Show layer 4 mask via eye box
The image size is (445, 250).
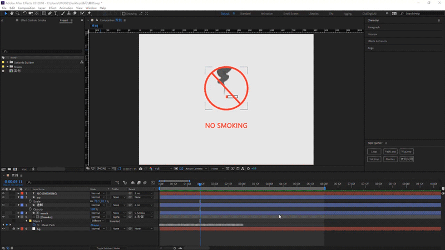pyautogui.click(x=3, y=213)
